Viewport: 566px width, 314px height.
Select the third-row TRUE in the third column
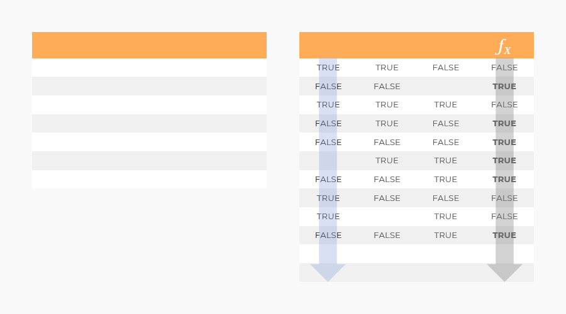(x=445, y=105)
